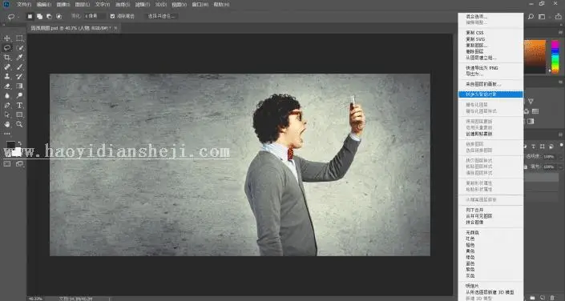Select the Brush tool

click(19, 67)
